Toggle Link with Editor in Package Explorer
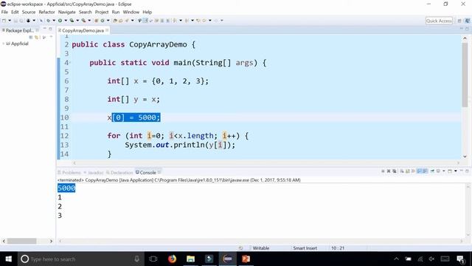The width and height of the screenshot is (472, 266). coord(36,37)
